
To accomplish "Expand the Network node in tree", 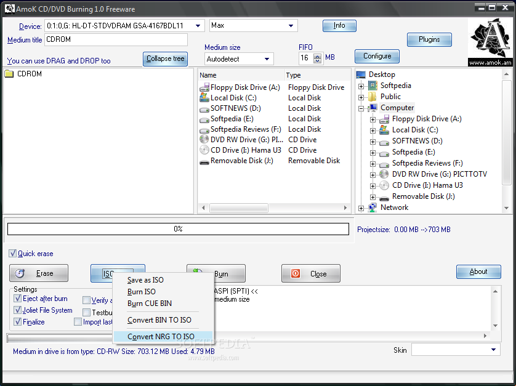I will [x=361, y=208].
